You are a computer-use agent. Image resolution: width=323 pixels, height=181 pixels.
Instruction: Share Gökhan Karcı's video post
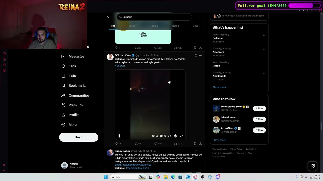click(200, 144)
